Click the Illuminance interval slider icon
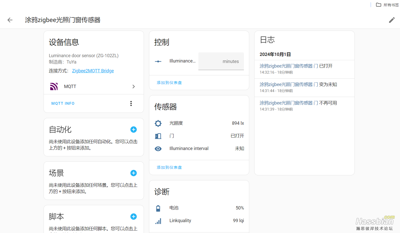Screen dimensions: 400x233 tap(158, 61)
